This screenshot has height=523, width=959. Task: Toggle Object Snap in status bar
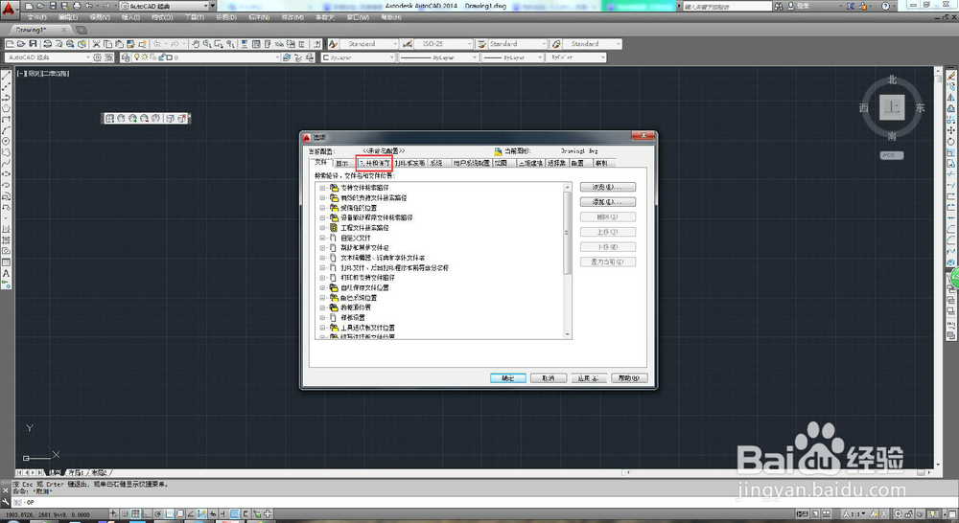click(169, 513)
